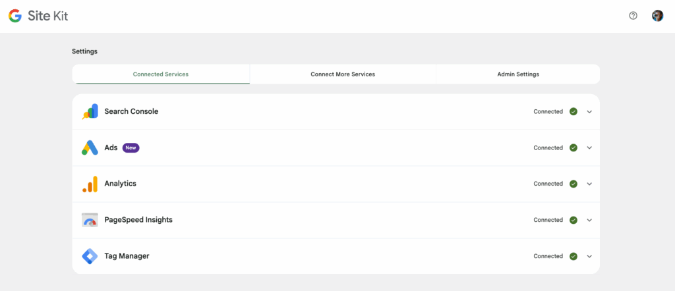This screenshot has width=675, height=291.
Task: Click Connected status text for Ads
Action: click(x=548, y=147)
